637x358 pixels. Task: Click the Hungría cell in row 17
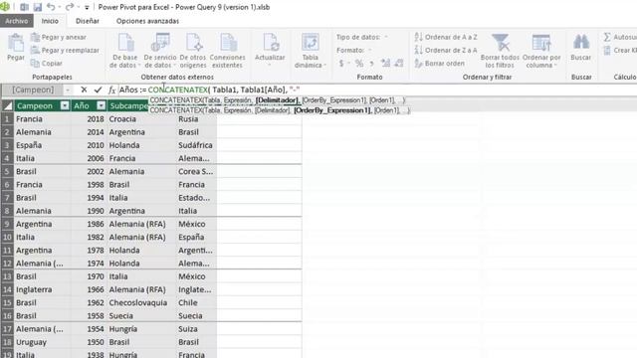pyautogui.click(x=141, y=329)
